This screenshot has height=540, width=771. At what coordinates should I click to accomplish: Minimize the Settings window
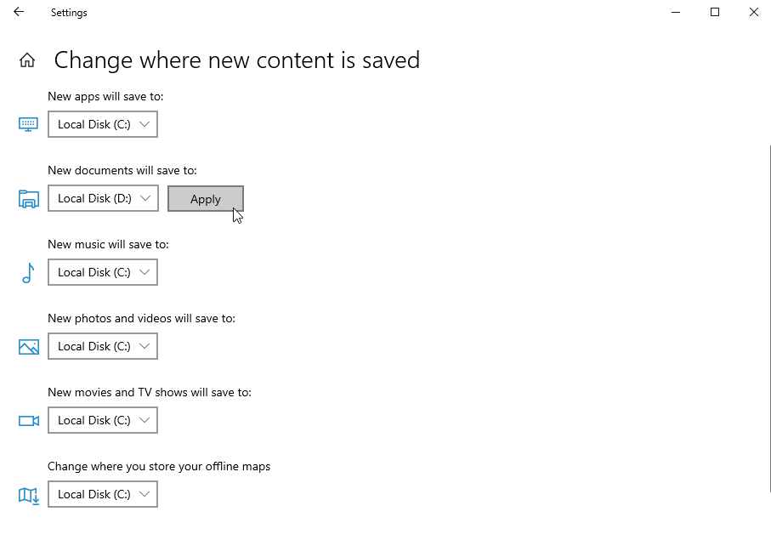[x=676, y=13]
